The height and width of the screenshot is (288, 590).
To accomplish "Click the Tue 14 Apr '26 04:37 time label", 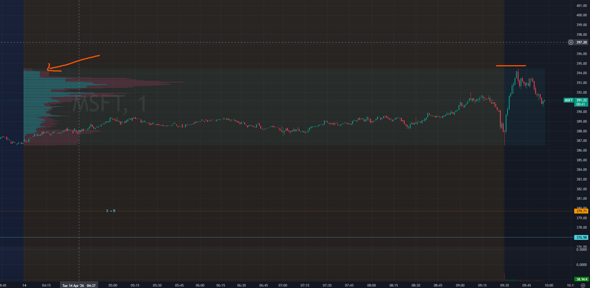I will (x=79, y=285).
